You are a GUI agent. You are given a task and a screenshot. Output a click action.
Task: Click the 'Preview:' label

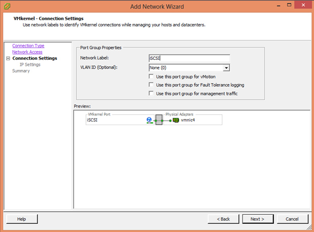(x=83, y=106)
